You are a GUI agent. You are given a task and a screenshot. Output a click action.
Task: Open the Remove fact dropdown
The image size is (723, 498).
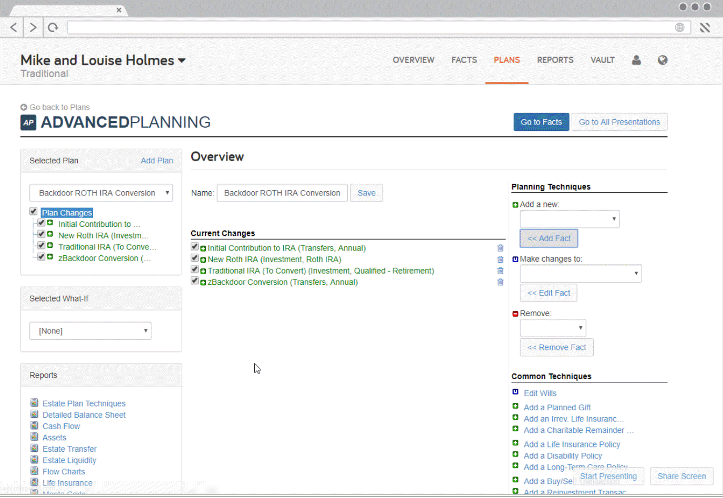(x=553, y=328)
